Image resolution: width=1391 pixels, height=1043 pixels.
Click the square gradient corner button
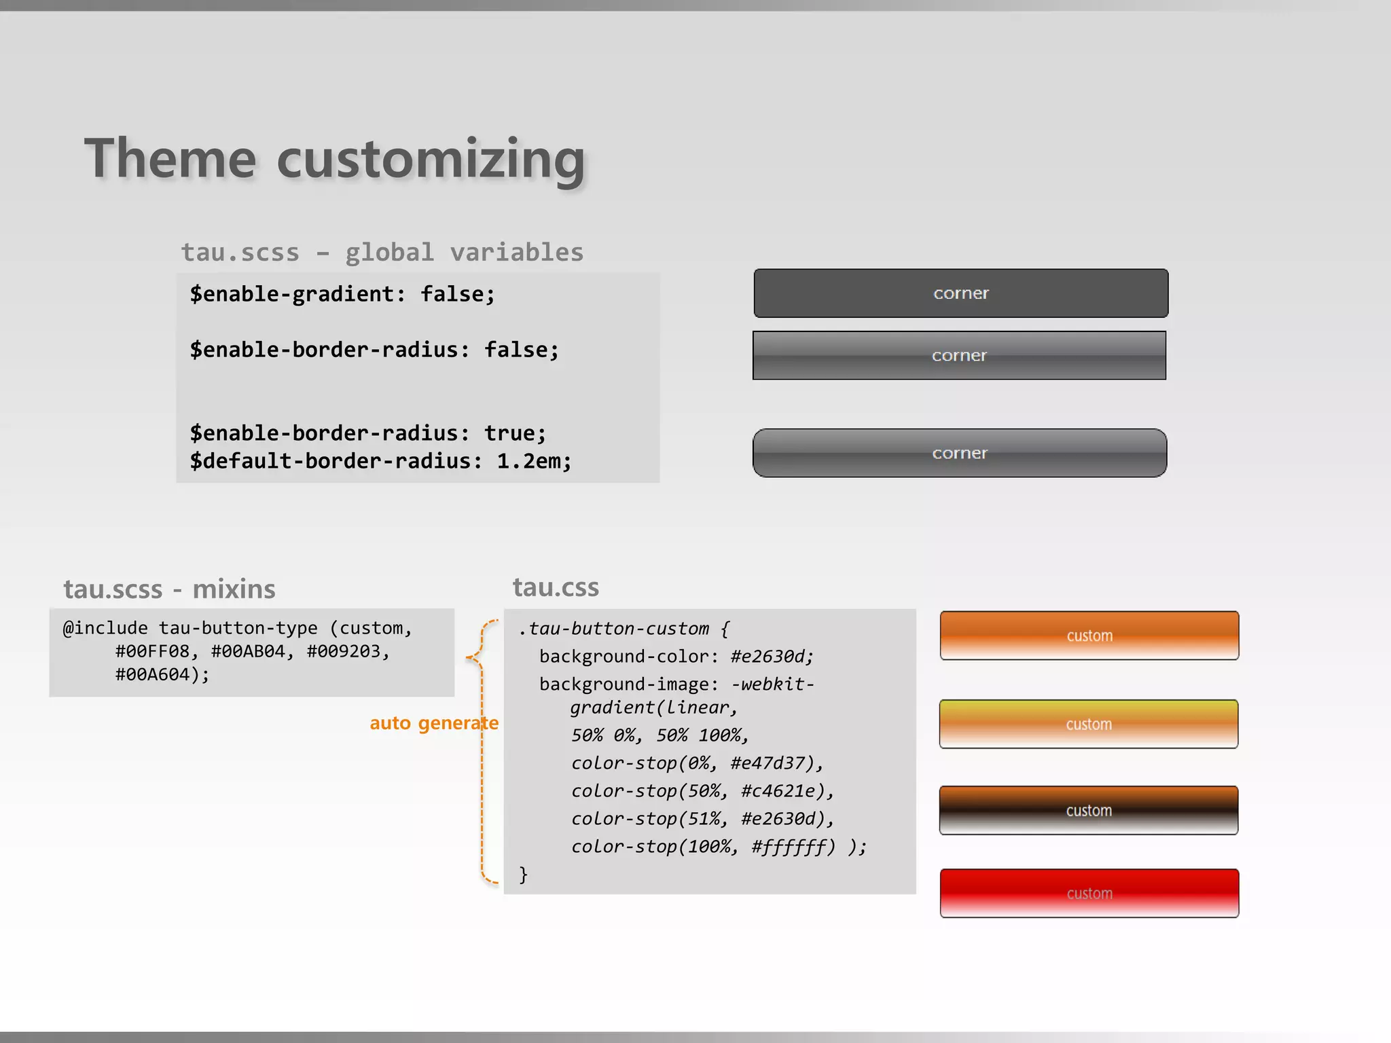pyautogui.click(x=959, y=355)
